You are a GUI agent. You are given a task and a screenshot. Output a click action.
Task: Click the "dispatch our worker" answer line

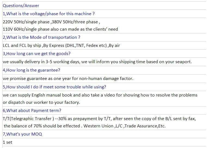click(41, 102)
